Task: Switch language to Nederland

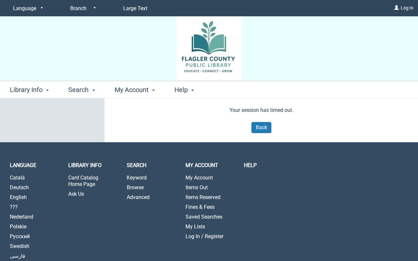Action: 22,217
